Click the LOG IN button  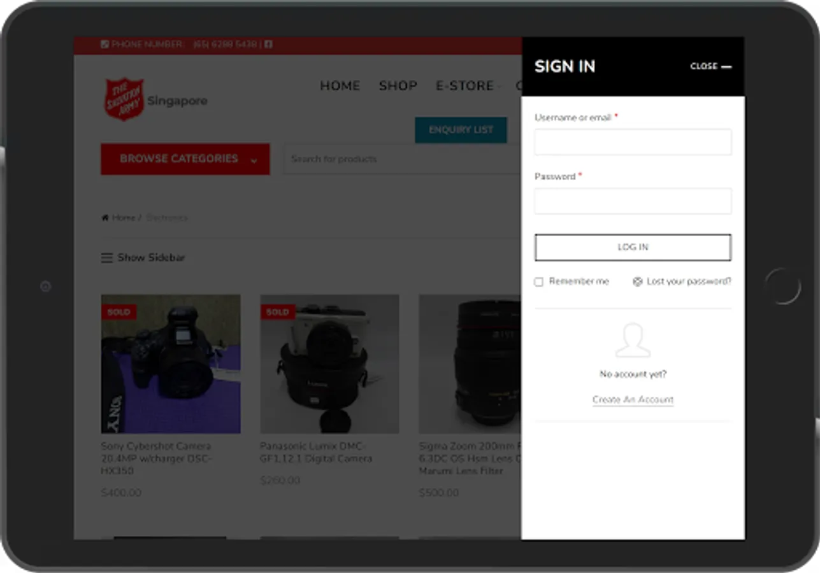click(x=633, y=247)
